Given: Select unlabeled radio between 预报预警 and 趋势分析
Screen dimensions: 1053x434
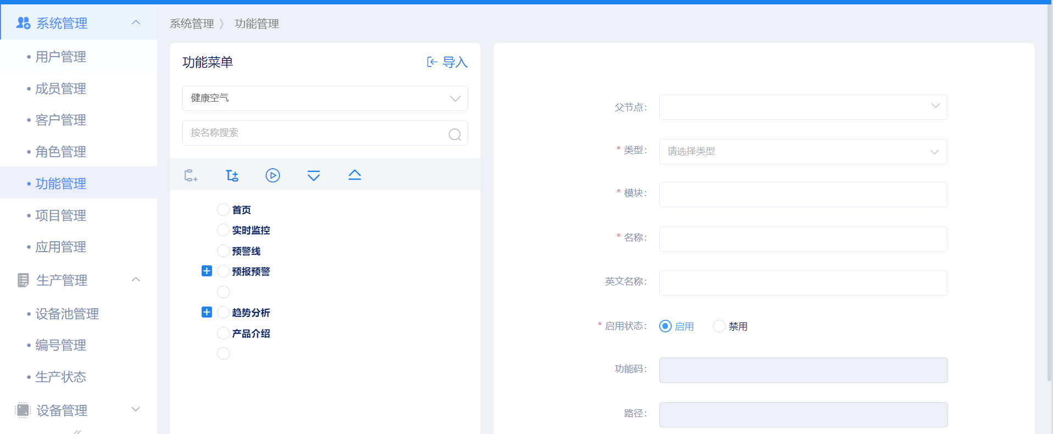Looking at the screenshot, I should (223, 292).
